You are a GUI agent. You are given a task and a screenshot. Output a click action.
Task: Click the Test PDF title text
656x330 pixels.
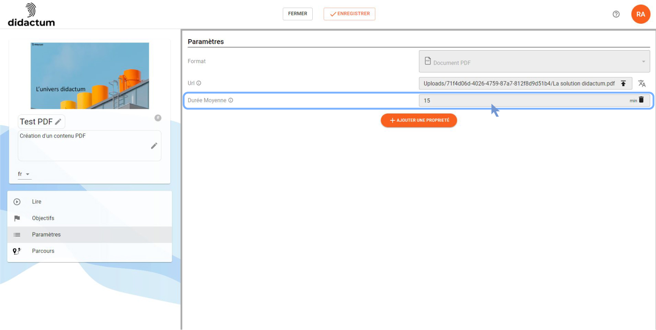[36, 122]
